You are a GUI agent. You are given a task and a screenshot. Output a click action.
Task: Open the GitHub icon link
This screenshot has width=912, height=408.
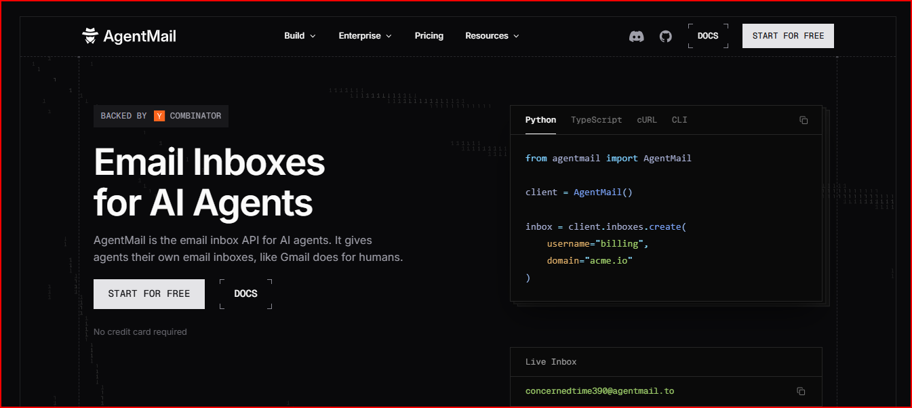(x=666, y=37)
